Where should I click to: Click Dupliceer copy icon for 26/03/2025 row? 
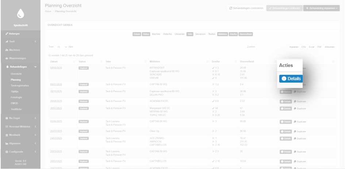pos(295,132)
